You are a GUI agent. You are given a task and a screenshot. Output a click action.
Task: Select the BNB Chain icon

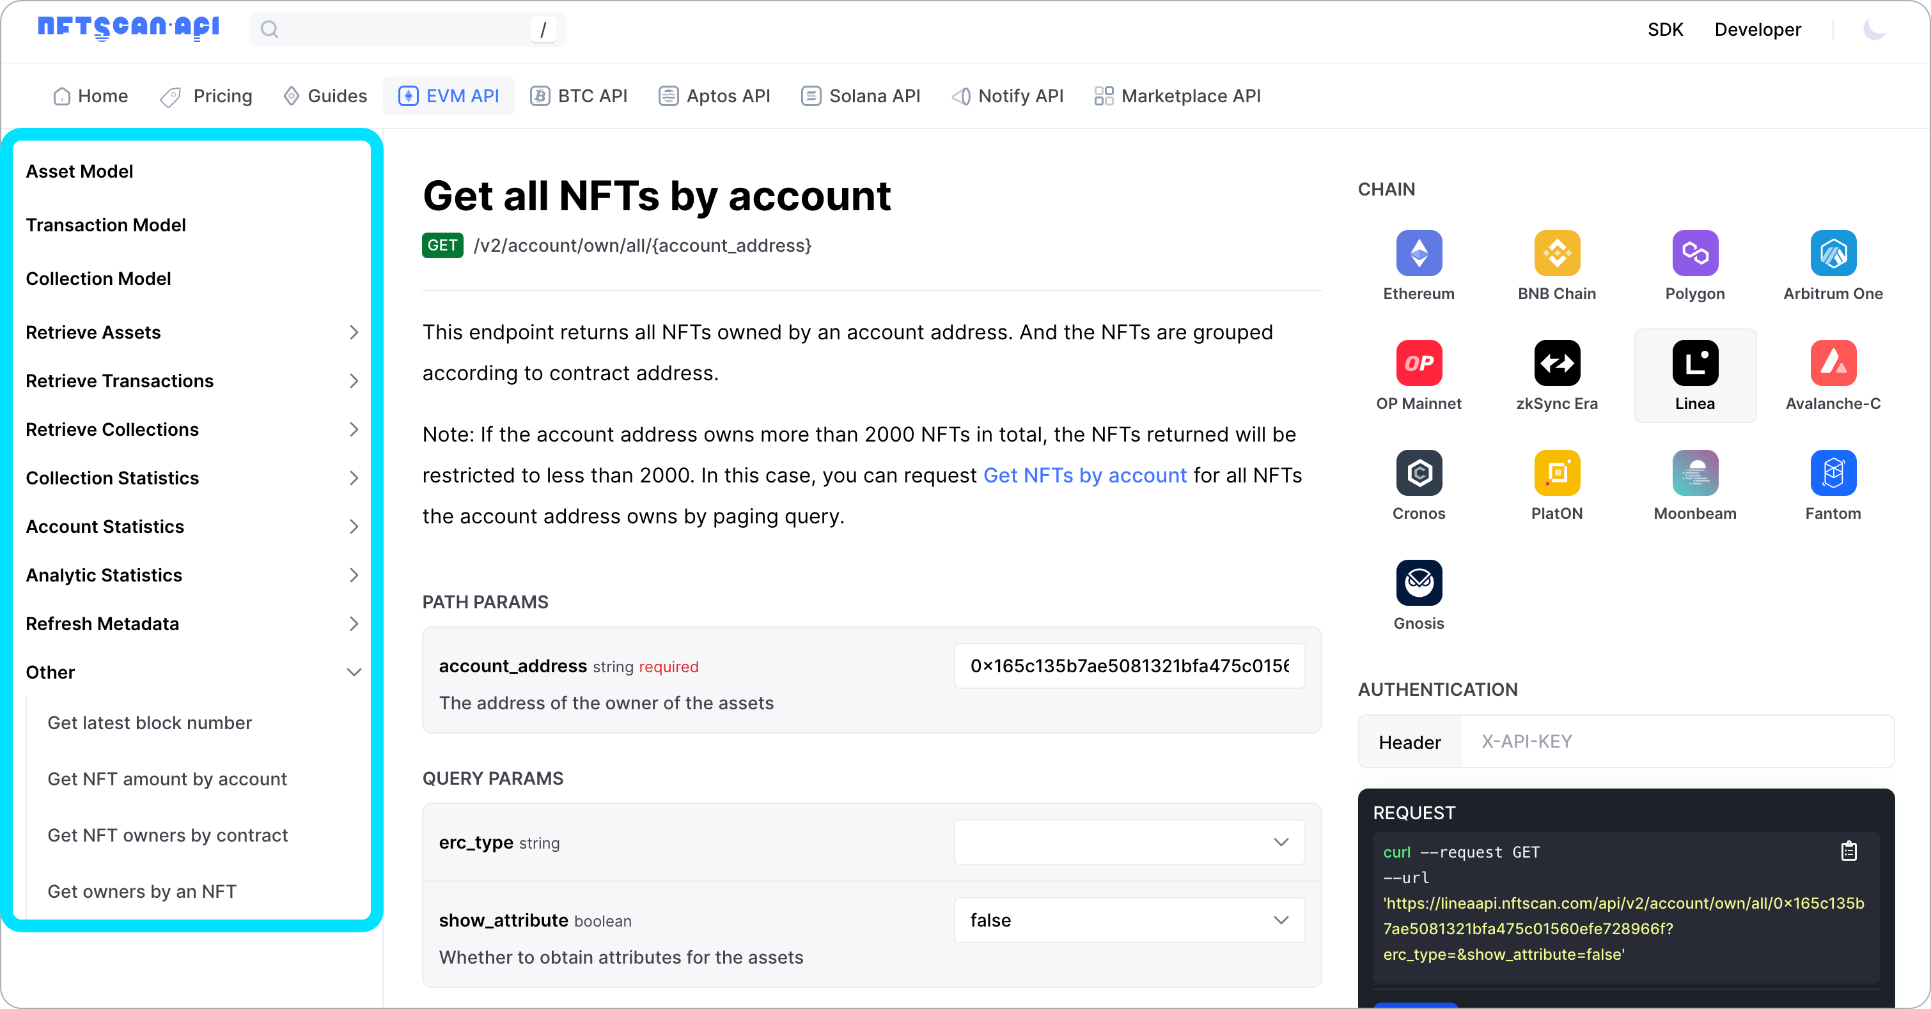pos(1557,253)
